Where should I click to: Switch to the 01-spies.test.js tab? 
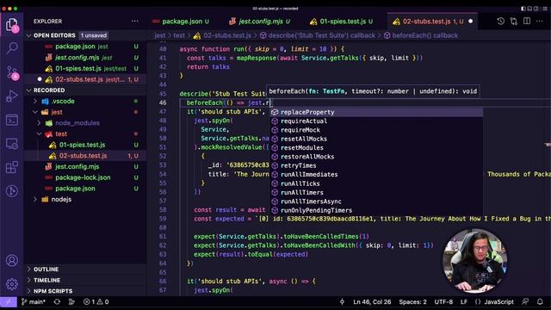[342, 22]
